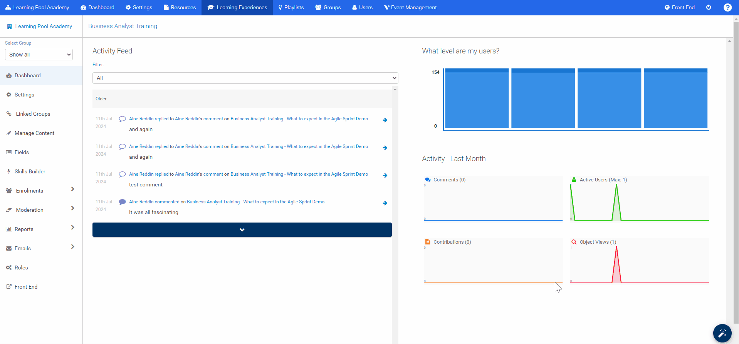Image resolution: width=739 pixels, height=344 pixels.
Task: Open the Business Analyst Training breadcrumb link
Action: [x=123, y=26]
